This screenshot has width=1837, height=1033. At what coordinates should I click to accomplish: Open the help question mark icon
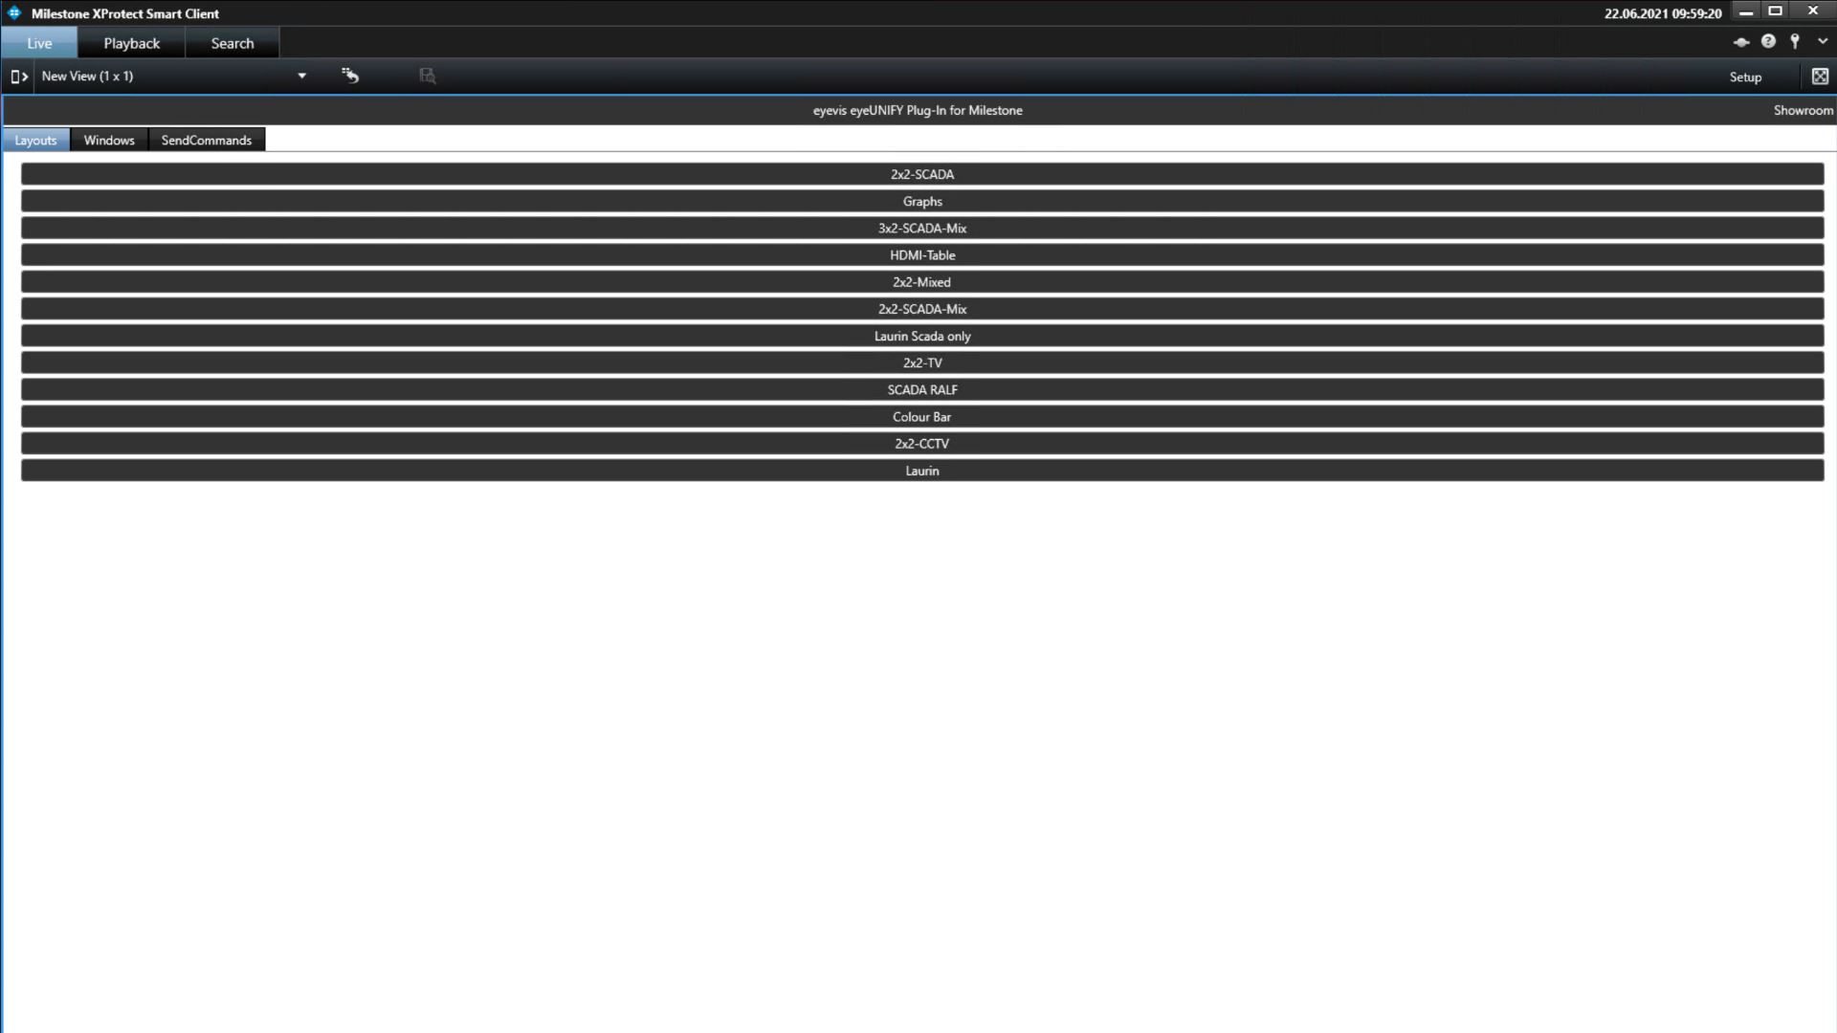pos(1768,41)
